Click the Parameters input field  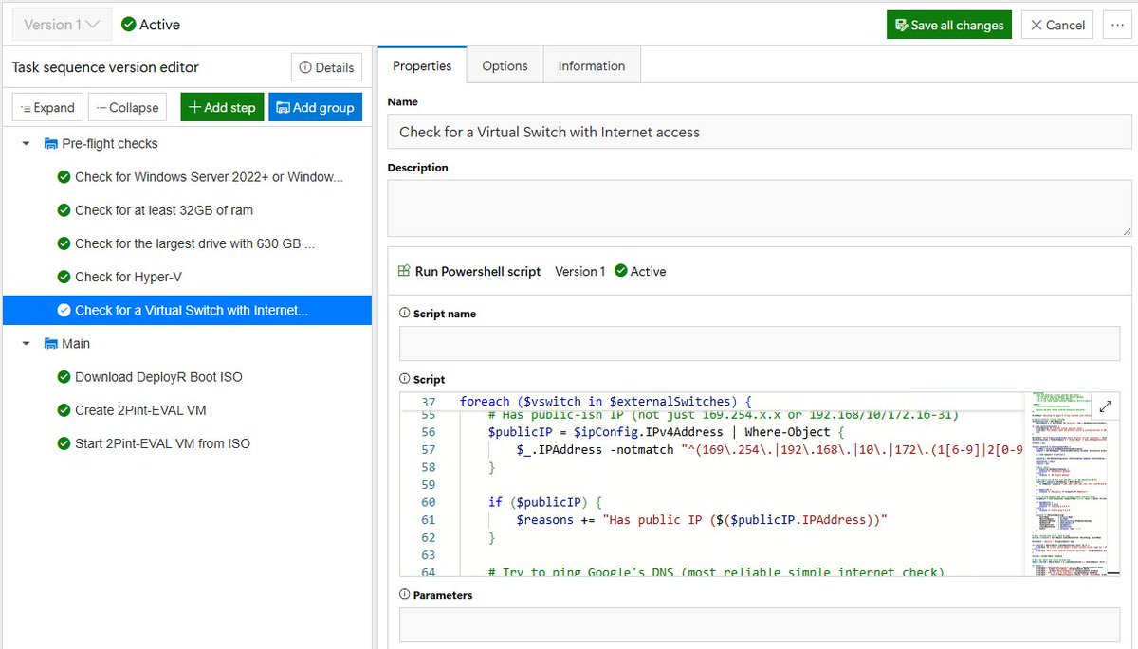tap(760, 626)
